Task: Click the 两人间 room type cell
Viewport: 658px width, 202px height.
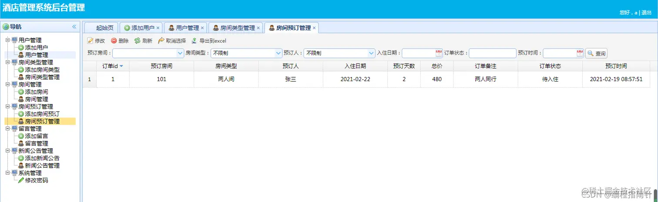Action: (226, 79)
